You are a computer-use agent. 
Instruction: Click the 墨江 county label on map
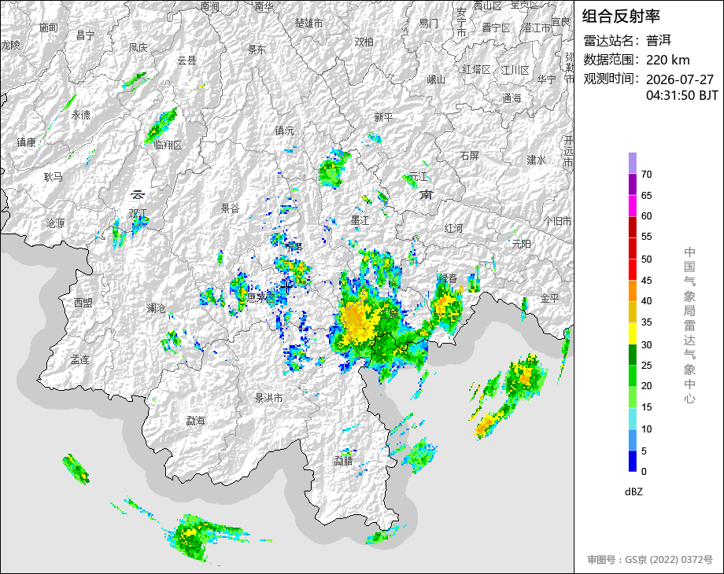(360, 220)
